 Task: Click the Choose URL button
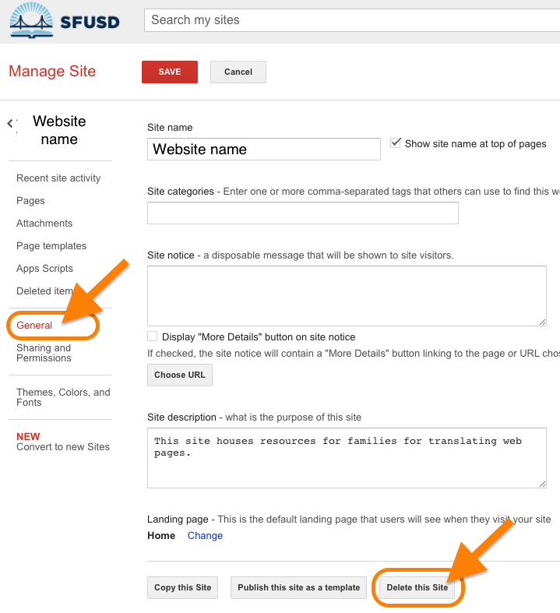[x=180, y=375]
